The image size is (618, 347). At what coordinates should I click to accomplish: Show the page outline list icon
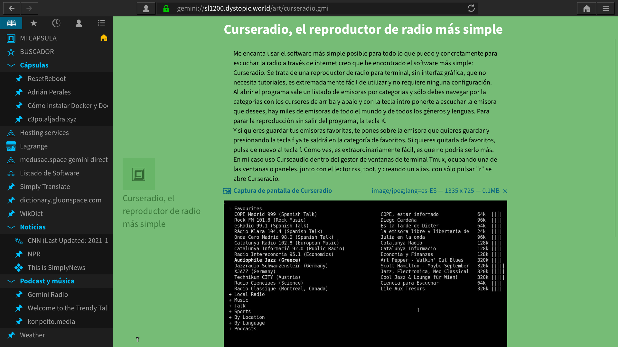pyautogui.click(x=101, y=23)
